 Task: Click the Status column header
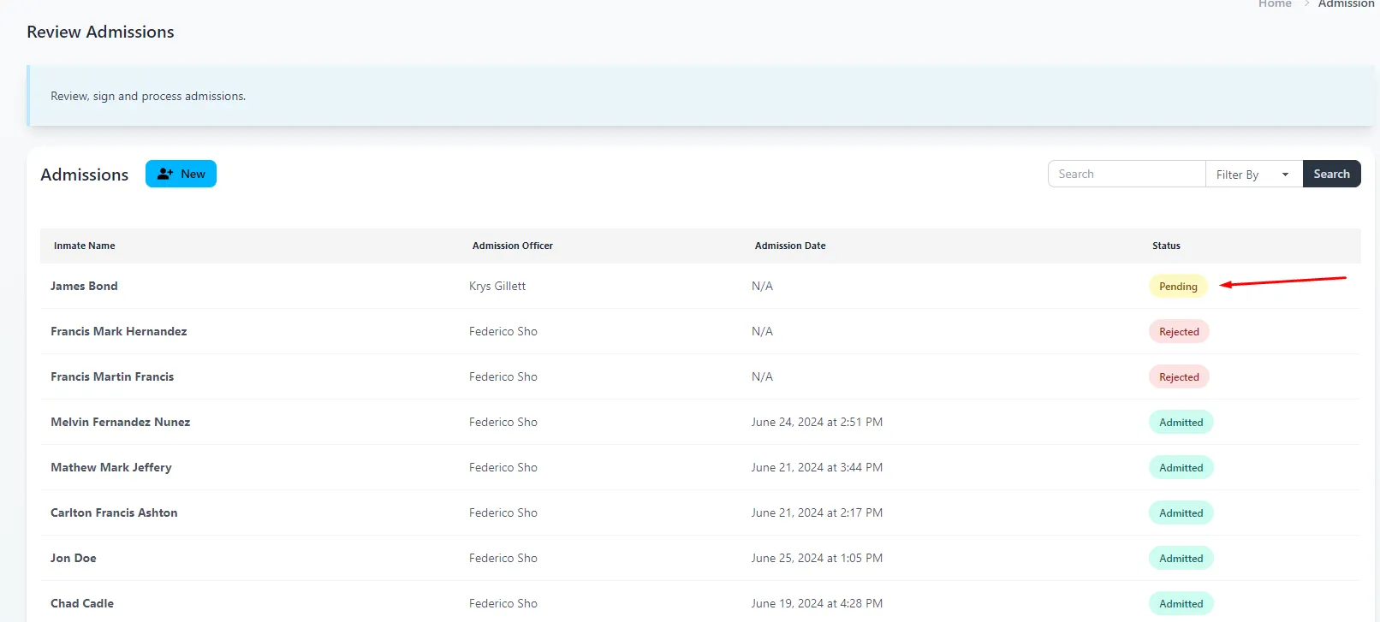click(1165, 246)
